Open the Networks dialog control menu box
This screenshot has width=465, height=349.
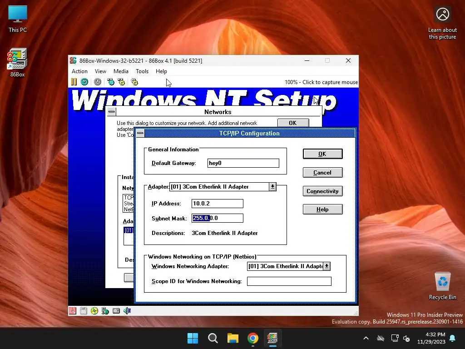(112, 112)
